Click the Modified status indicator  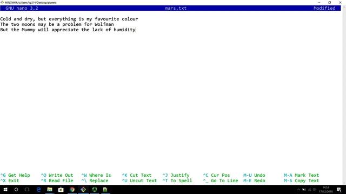click(324, 8)
